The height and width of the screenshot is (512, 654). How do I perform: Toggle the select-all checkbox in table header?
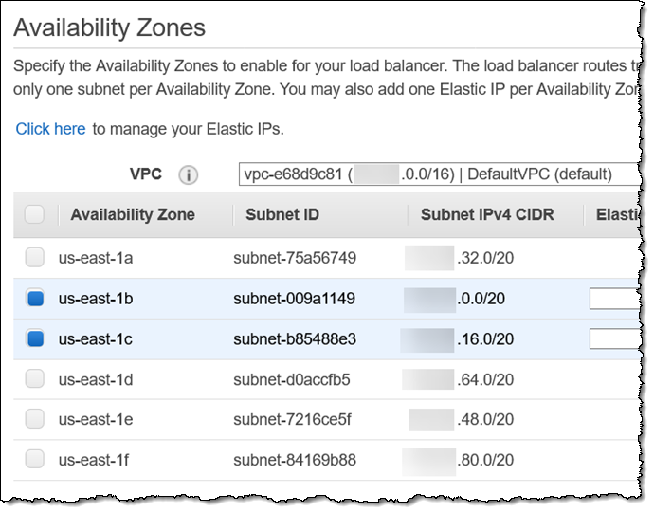tap(34, 215)
